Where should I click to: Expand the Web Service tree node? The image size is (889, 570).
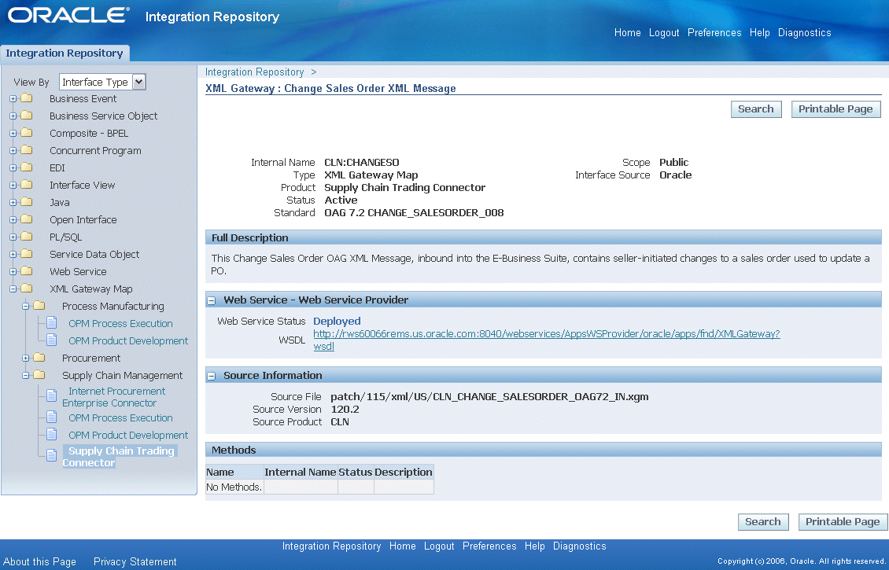tap(13, 271)
